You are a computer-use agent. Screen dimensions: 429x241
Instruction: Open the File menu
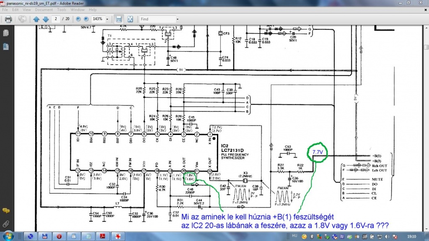pos(5,10)
